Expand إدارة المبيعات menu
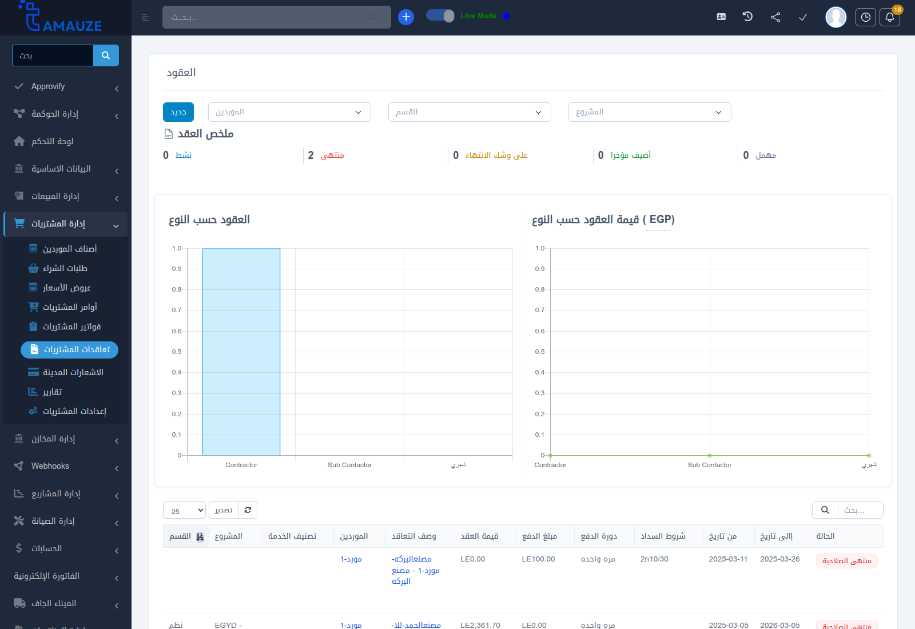Viewport: 915px width, 629px height. (x=66, y=196)
